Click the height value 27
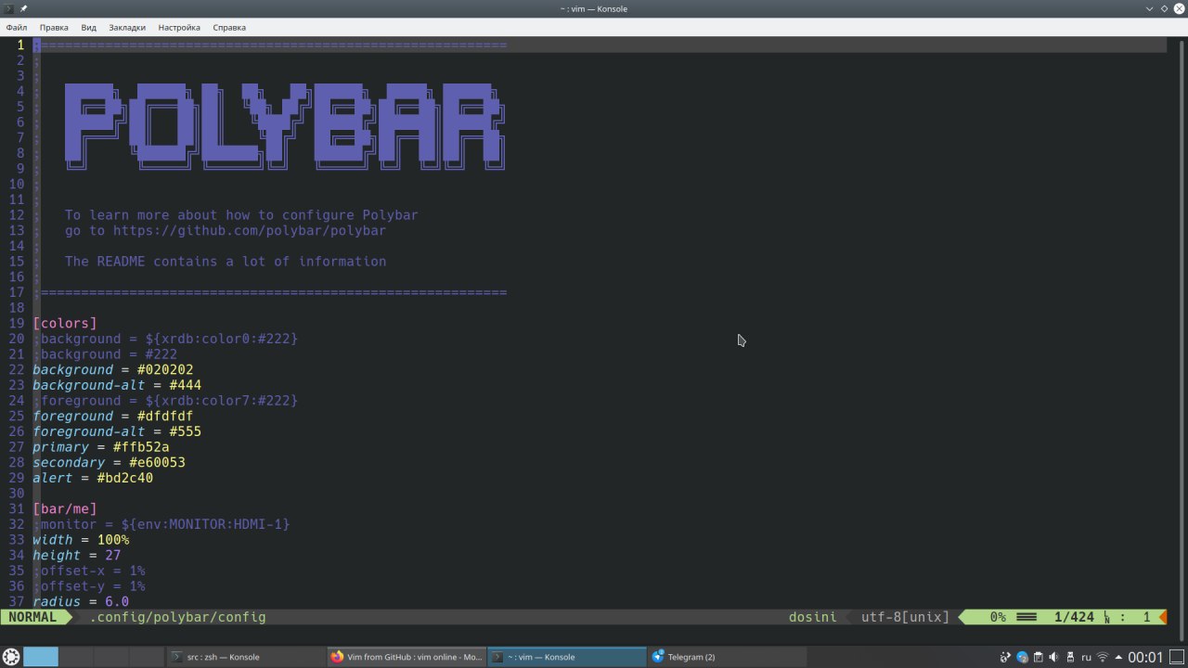 [x=113, y=555]
